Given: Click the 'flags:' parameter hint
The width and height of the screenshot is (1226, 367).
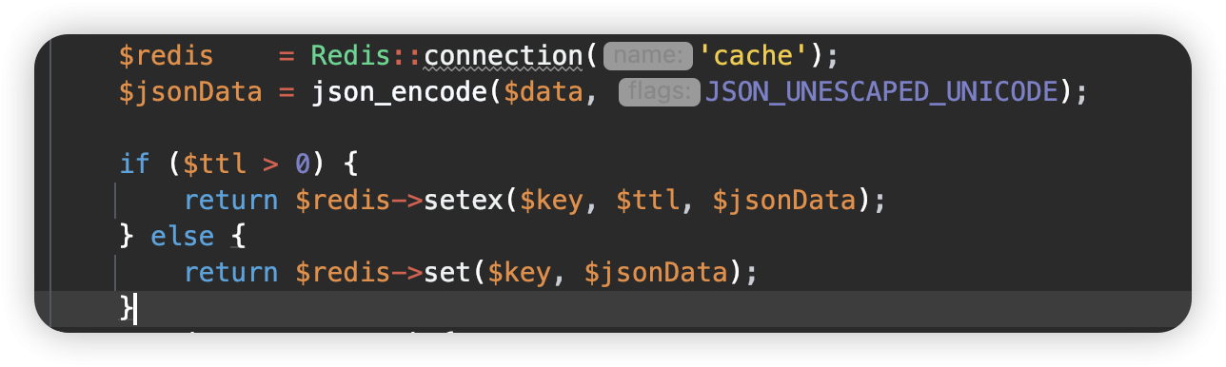Looking at the screenshot, I should (660, 93).
